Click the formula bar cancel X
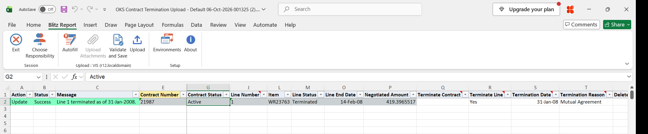Image resolution: width=648 pixels, height=134 pixels. [x=56, y=77]
